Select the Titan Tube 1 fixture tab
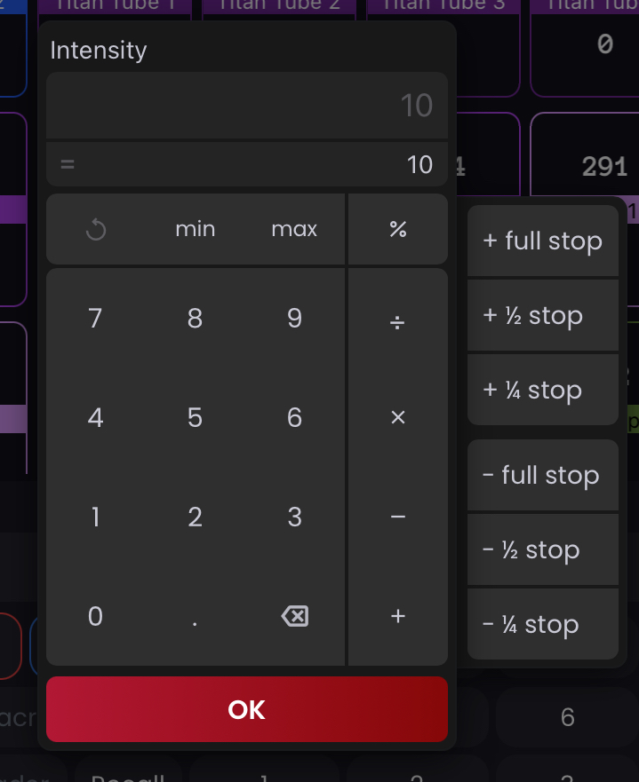This screenshot has height=782, width=639. [116, 6]
